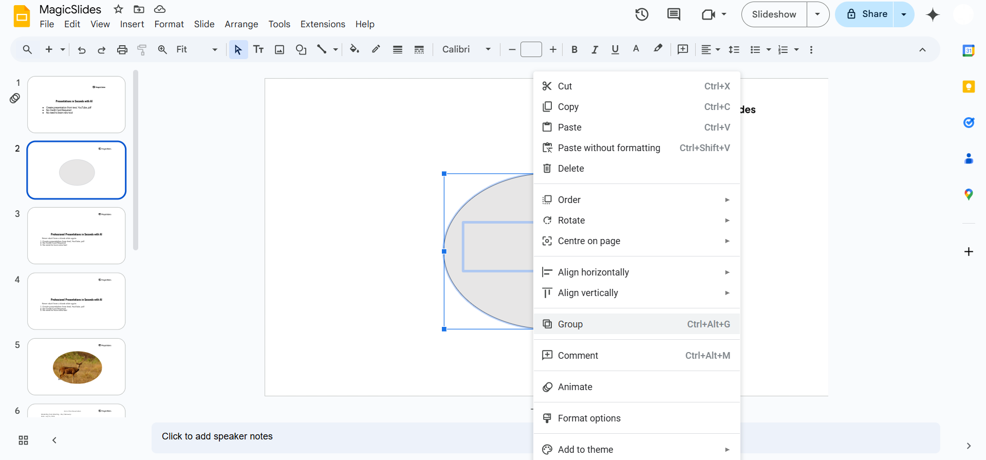Toggle bold formatting
The image size is (986, 460).
tap(574, 49)
